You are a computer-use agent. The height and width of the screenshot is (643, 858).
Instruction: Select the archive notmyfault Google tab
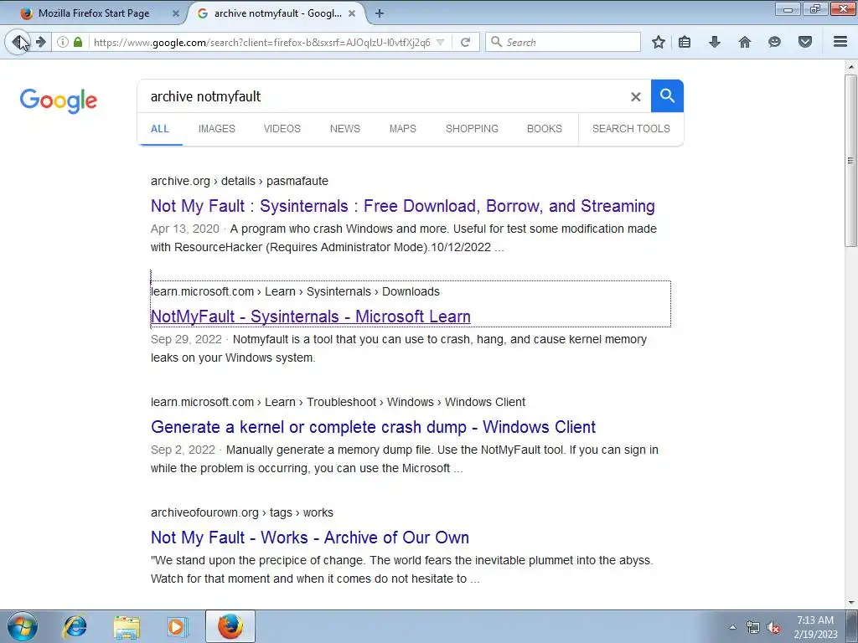click(x=277, y=13)
